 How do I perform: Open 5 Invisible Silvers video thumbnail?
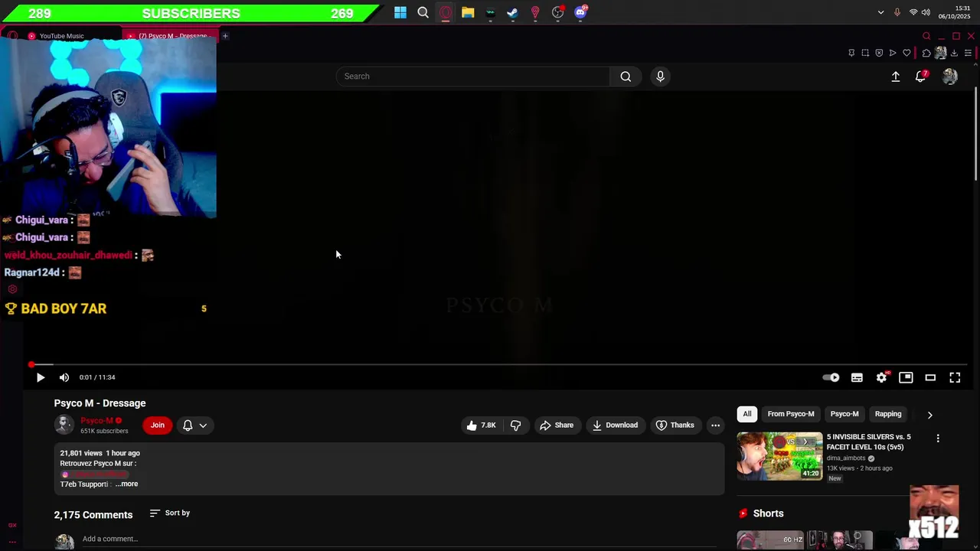point(779,456)
